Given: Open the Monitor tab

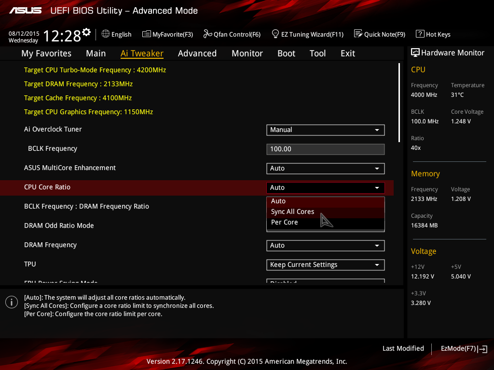Looking at the screenshot, I should pyautogui.click(x=247, y=53).
